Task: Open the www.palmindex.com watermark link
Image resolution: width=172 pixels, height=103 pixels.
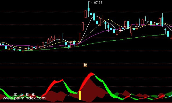Action: pos(24,98)
